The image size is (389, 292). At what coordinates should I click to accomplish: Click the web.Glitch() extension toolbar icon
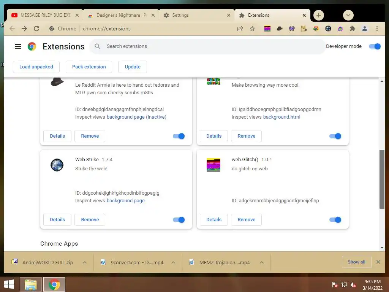(x=267, y=29)
